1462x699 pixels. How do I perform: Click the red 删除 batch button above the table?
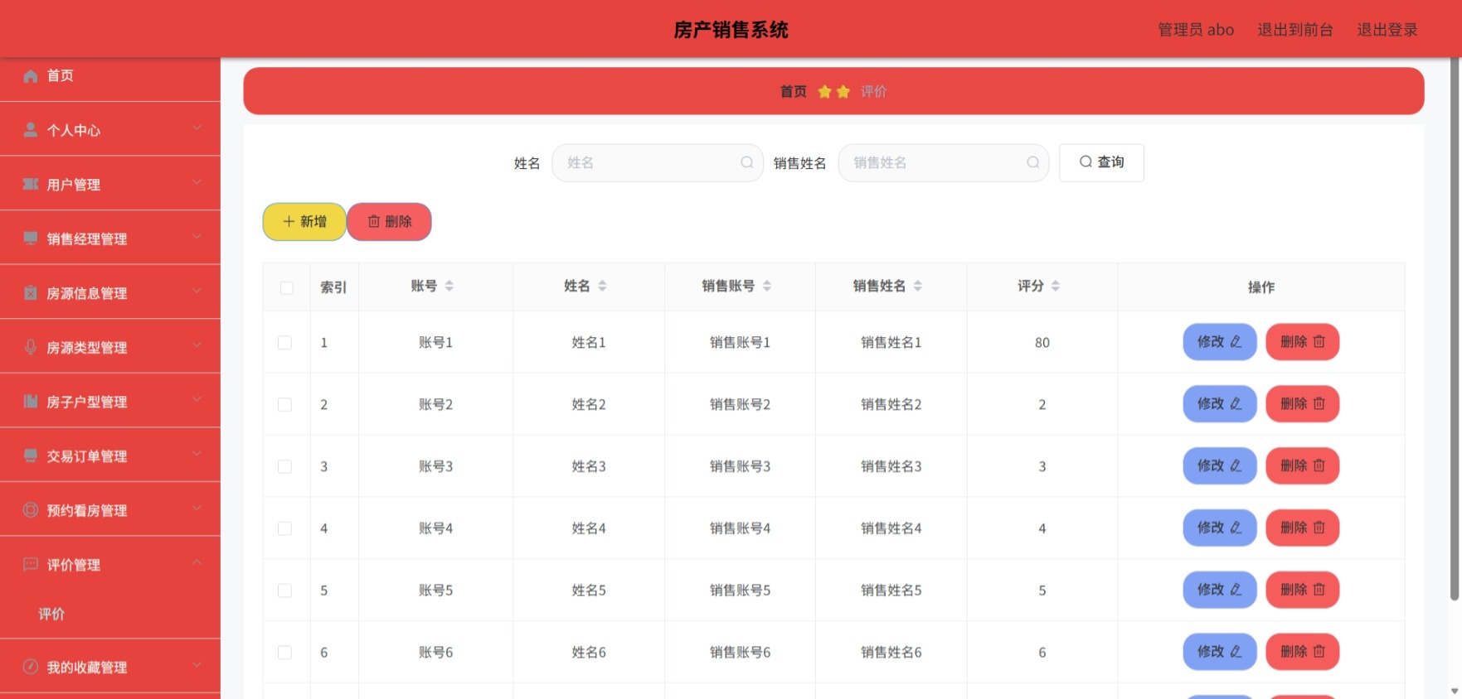pyautogui.click(x=389, y=222)
